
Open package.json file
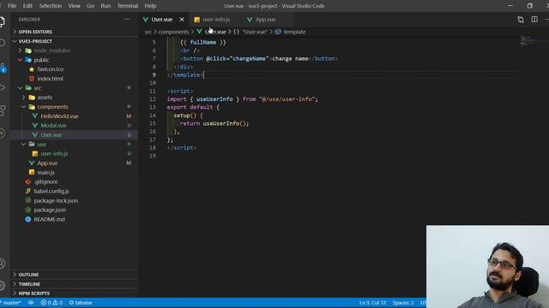(x=50, y=210)
